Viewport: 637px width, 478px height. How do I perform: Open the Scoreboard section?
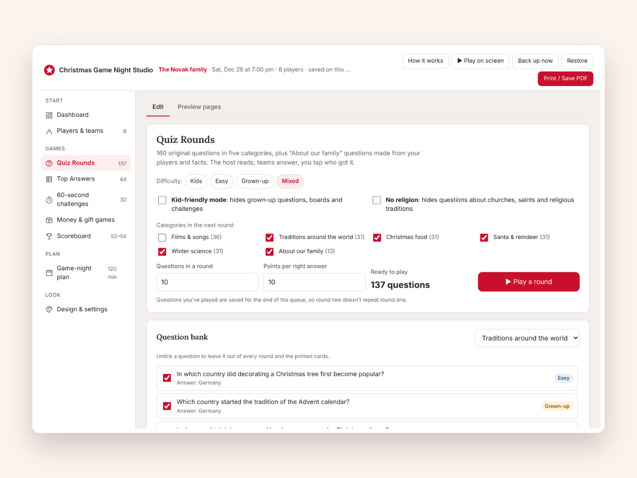86,236
